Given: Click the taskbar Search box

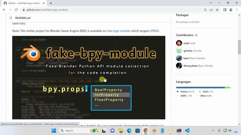Looking at the screenshot, I should click(79, 130).
